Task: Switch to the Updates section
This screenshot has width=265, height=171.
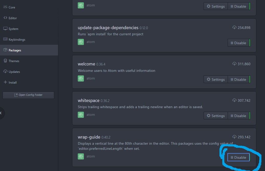Action: tap(14, 72)
